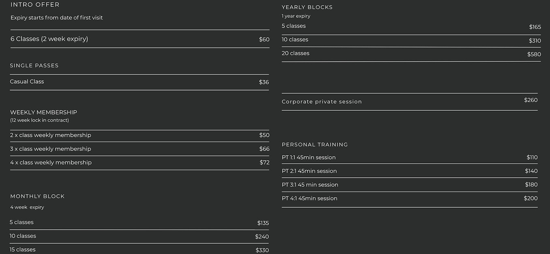The height and width of the screenshot is (254, 550).
Task: Click the Casual Class single pass
Action: [x=140, y=82]
